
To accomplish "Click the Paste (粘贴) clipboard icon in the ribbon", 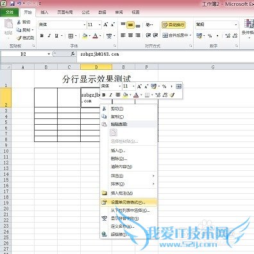I will [8, 24].
